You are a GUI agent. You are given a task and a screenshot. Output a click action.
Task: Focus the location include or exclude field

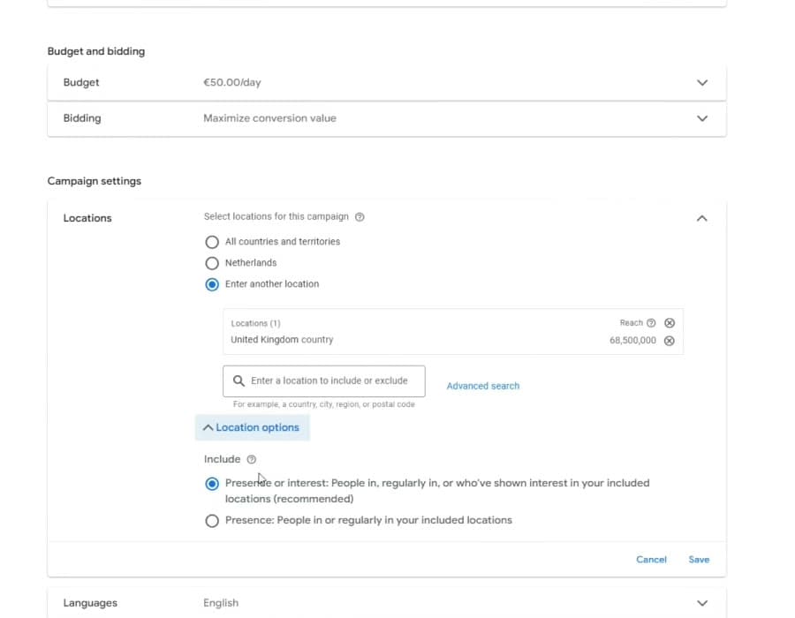(x=324, y=381)
